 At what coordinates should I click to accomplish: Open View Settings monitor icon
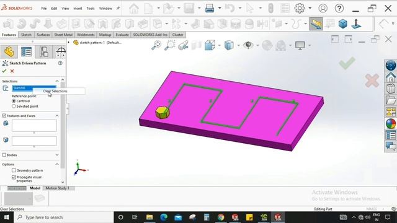(300, 45)
